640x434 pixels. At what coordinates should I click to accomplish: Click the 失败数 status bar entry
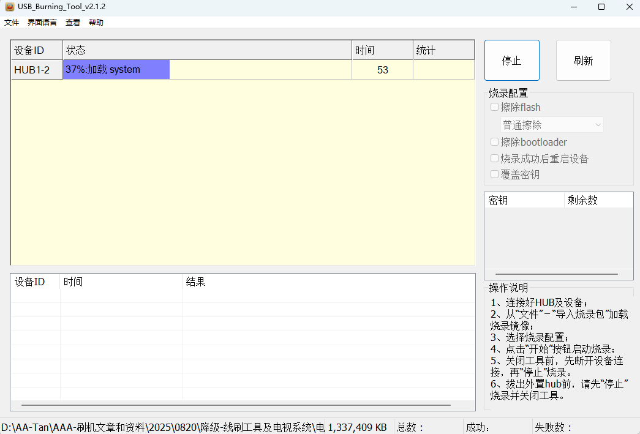554,427
